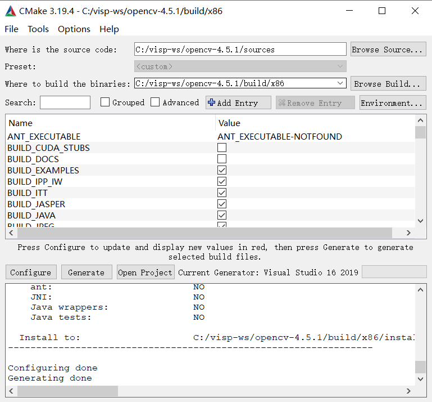
Task: Click cache list scroll left arrow
Action: click(11, 233)
